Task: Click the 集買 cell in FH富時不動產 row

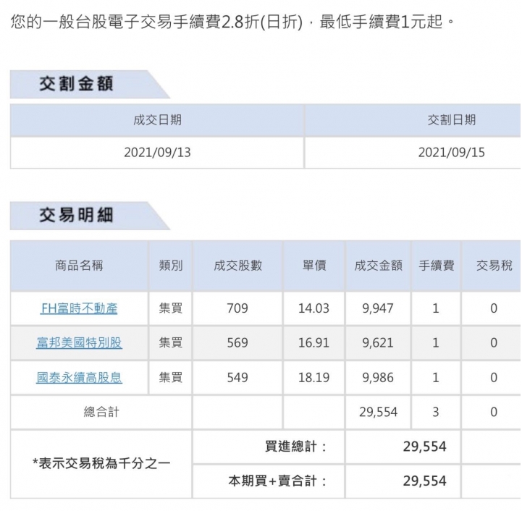Action: click(x=171, y=308)
